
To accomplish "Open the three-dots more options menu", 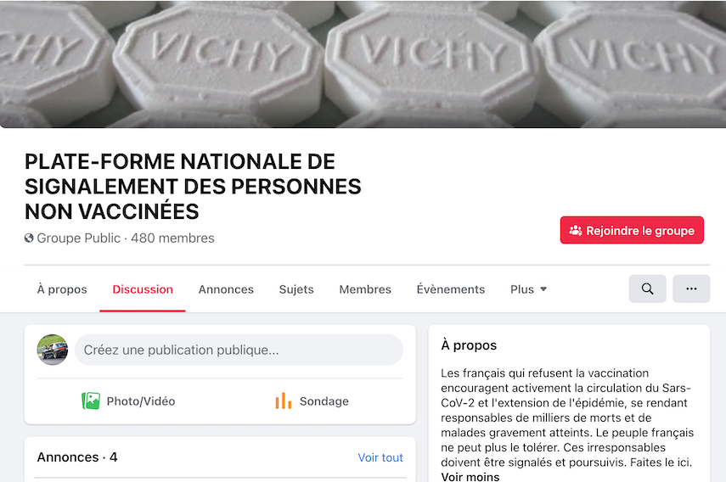I will coord(691,289).
